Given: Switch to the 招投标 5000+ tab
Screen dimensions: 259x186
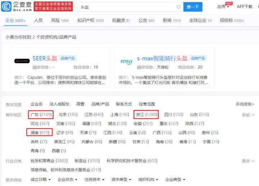Looking at the screenshot, I should [x=232, y=20].
